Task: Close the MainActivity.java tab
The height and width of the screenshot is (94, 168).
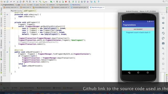Action: tap(104, 8)
